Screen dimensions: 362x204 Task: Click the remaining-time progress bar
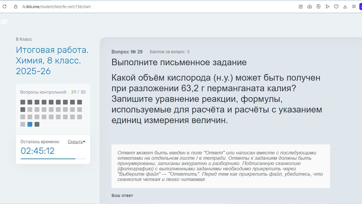click(53, 159)
